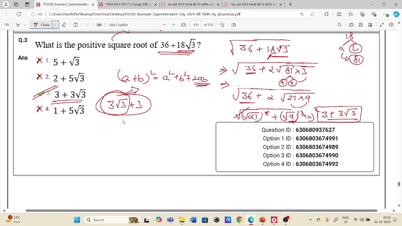402x226 pixels.
Task: Click the Read aloud icon
Action: pos(87,25)
